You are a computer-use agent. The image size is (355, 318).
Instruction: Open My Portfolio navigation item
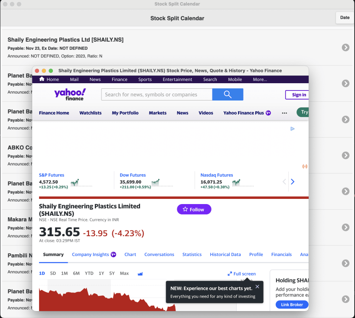(x=125, y=113)
